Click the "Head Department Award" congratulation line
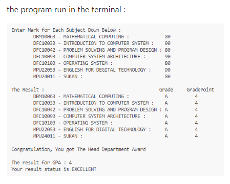 78,149
